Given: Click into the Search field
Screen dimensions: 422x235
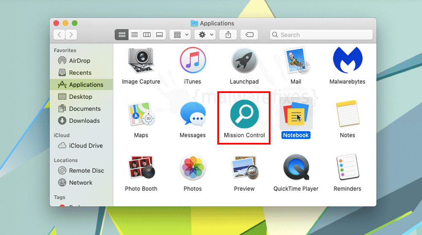Looking at the screenshot, I should [321, 35].
